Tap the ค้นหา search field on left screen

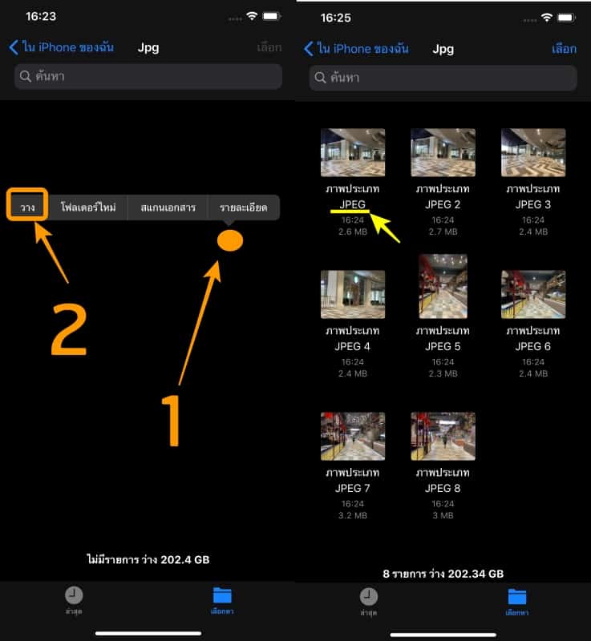(x=148, y=77)
